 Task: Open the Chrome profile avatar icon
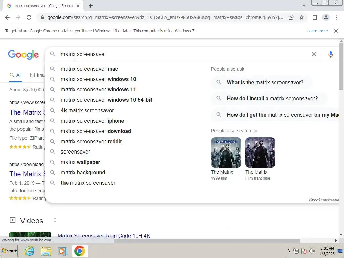tap(326, 17)
